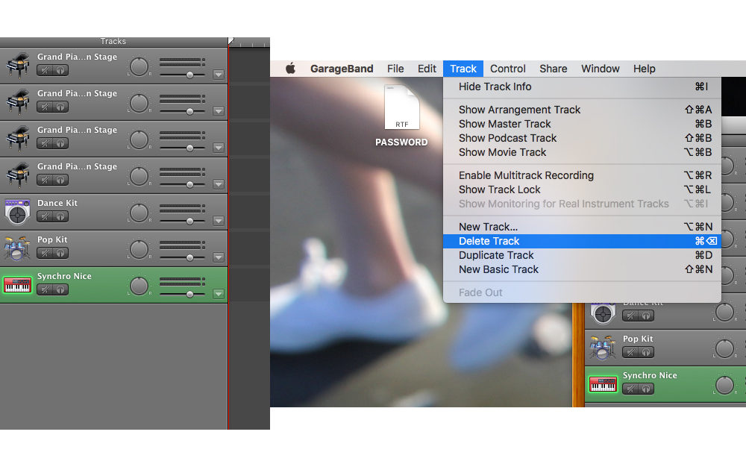Select the PASSWORD RTF file on the desktop
The width and height of the screenshot is (746, 464).
(401, 116)
